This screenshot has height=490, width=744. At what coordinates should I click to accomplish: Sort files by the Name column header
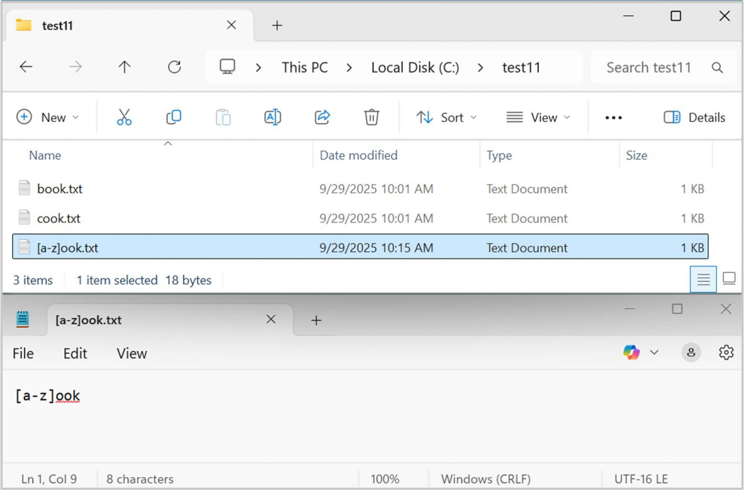click(45, 155)
